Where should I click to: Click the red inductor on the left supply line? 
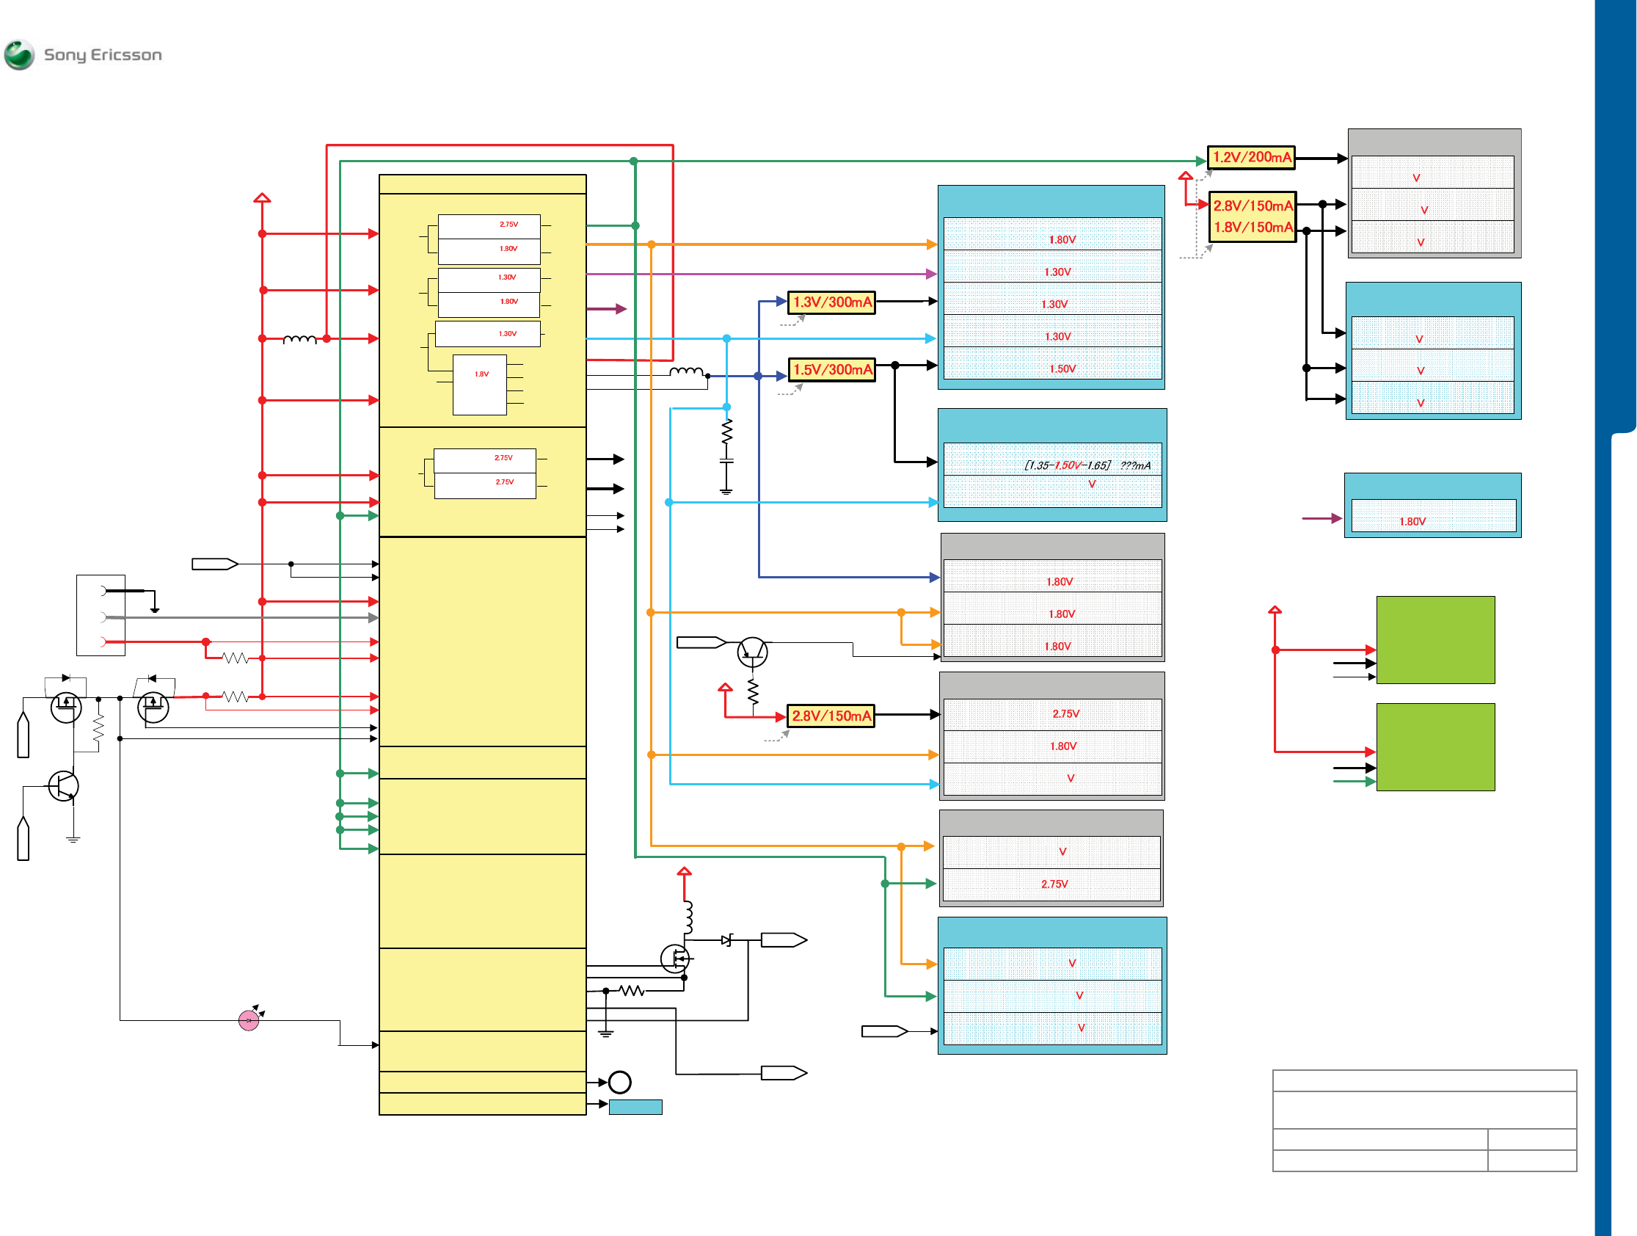tap(299, 339)
